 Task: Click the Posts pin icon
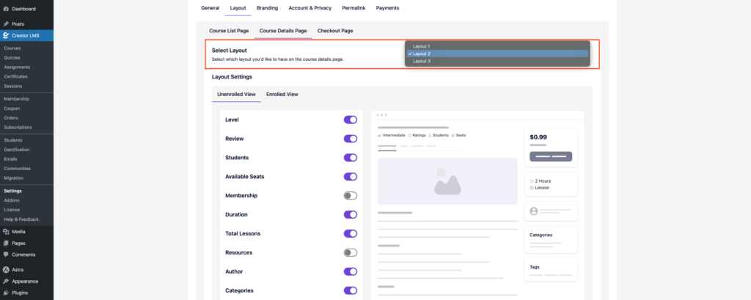(x=6, y=23)
